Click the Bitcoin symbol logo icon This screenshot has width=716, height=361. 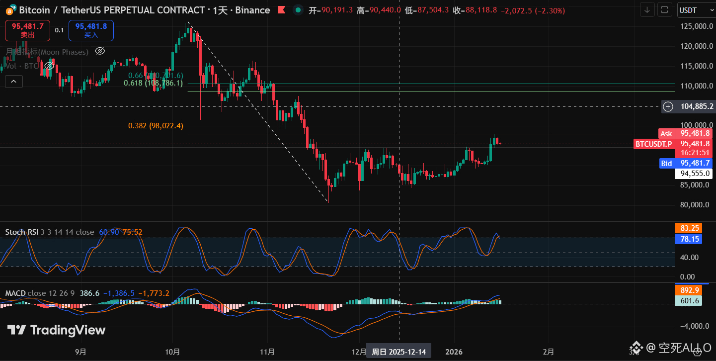pyautogui.click(x=8, y=9)
